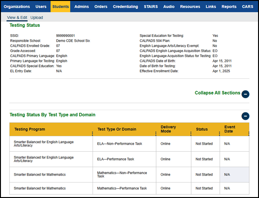Open the Credentialing tab
This screenshot has height=198, width=259.
[125, 7]
